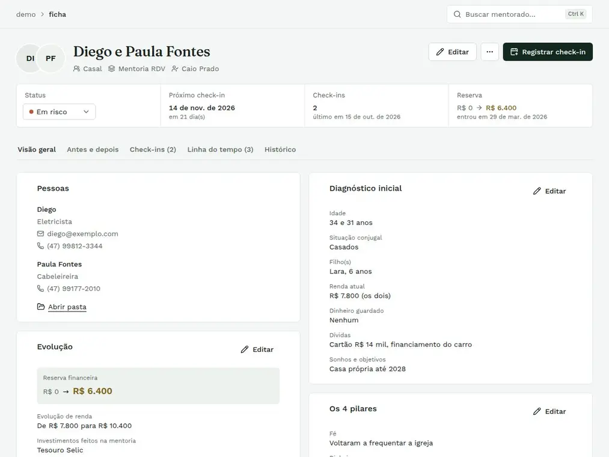This screenshot has width=609, height=457.
Task: Click the pencil icon in header Editar
Action: [440, 52]
